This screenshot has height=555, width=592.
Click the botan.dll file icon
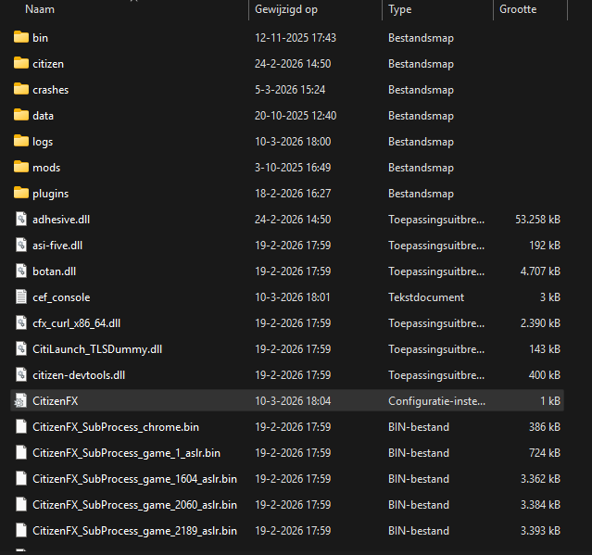click(x=21, y=271)
